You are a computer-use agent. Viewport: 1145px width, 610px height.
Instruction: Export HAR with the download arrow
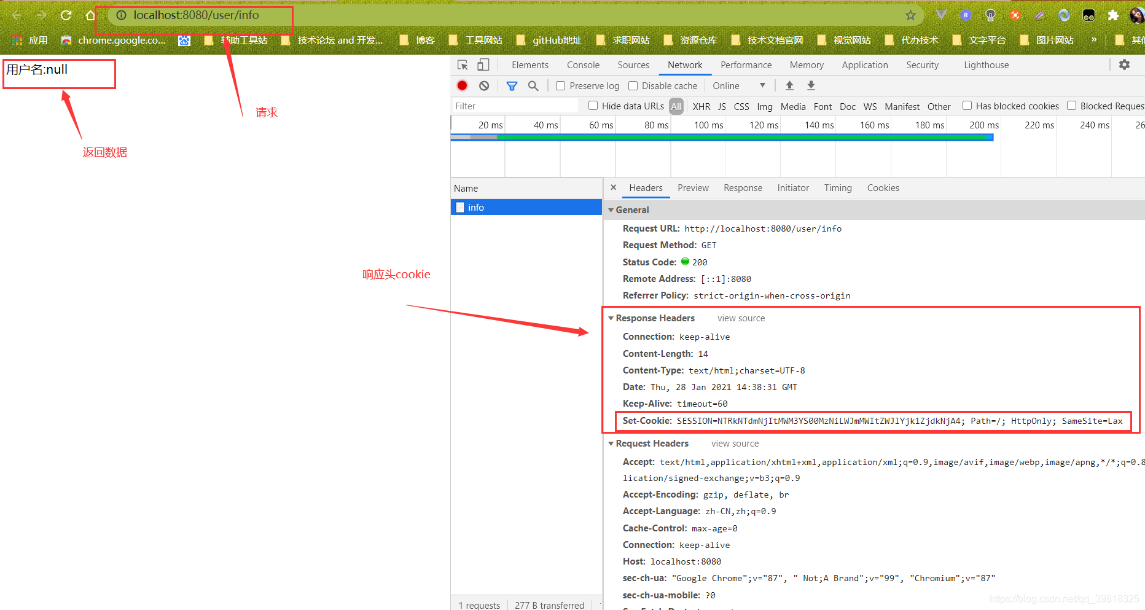(x=811, y=85)
